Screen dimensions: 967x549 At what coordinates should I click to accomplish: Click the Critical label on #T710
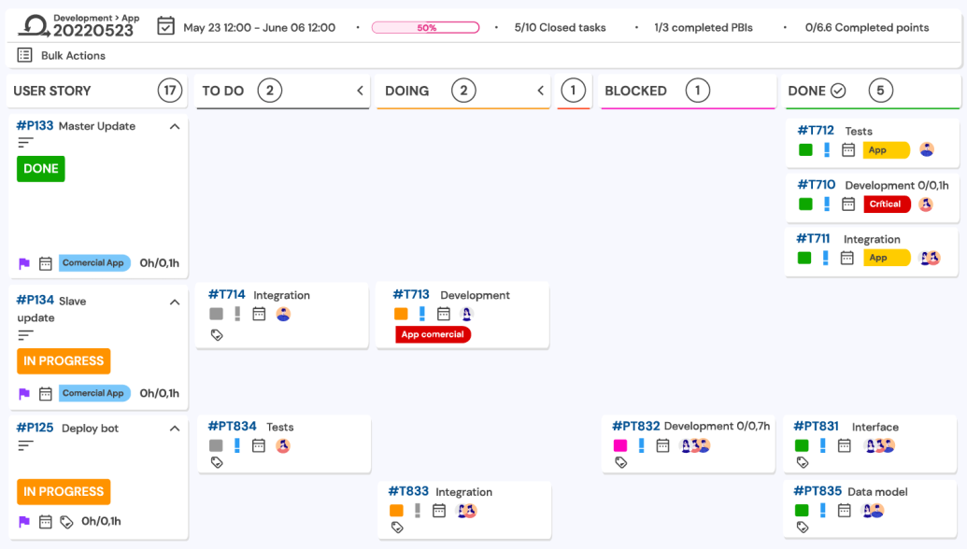pos(885,204)
